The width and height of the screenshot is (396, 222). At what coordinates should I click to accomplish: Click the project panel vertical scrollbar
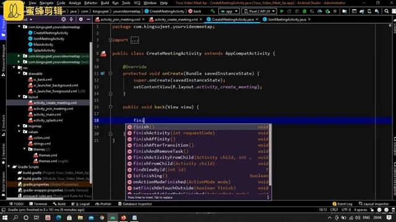tap(91, 113)
